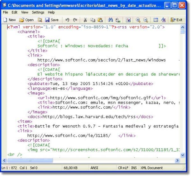191x176 pixels.
Task: Click the '<image>' opening tag line
Action: (x=36, y=93)
